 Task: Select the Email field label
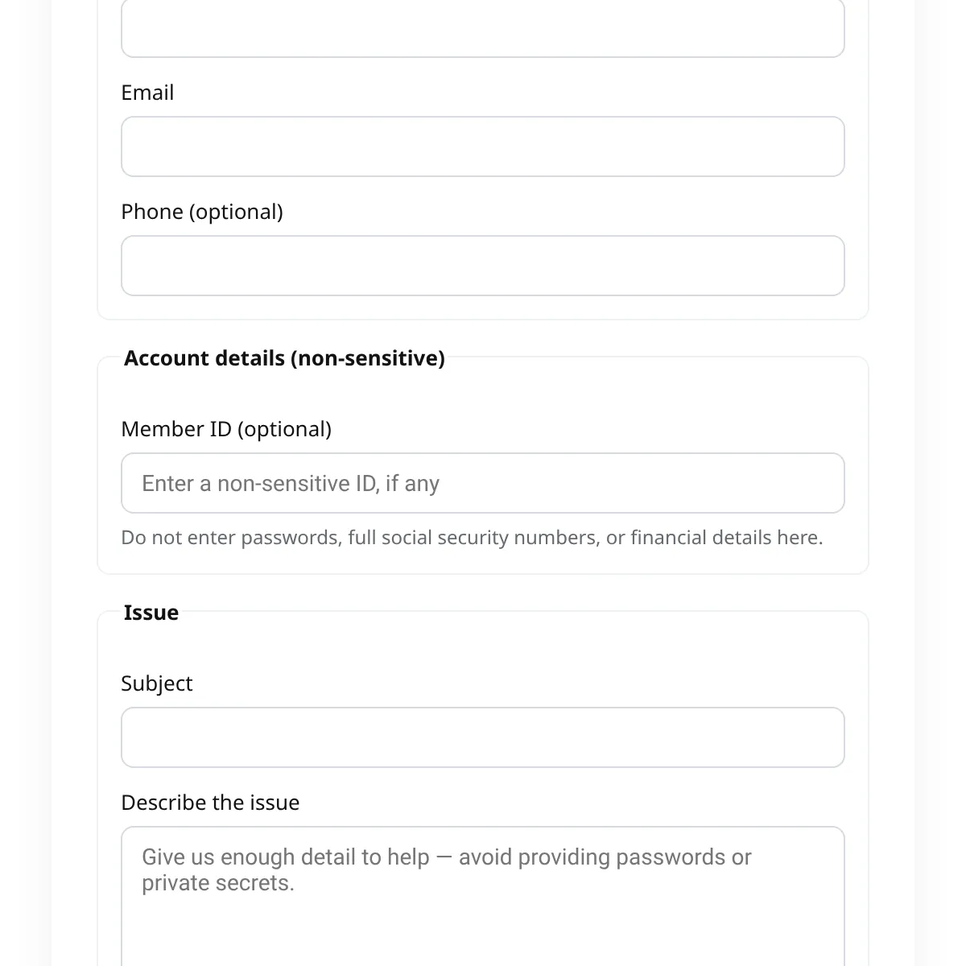click(147, 93)
